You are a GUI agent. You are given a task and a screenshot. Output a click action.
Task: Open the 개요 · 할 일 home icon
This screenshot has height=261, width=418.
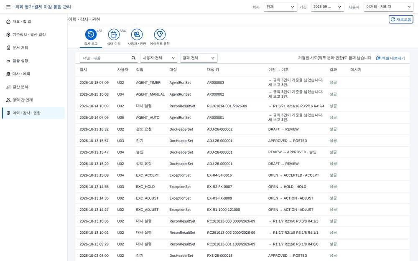8,22
